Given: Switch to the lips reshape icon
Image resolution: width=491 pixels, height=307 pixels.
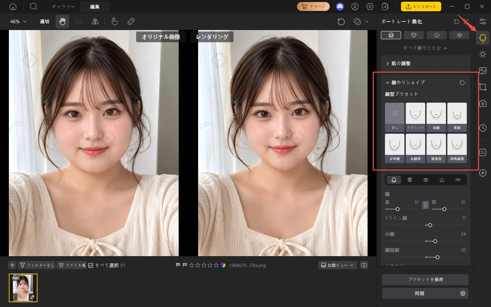Looking at the screenshot, I should coord(458,180).
